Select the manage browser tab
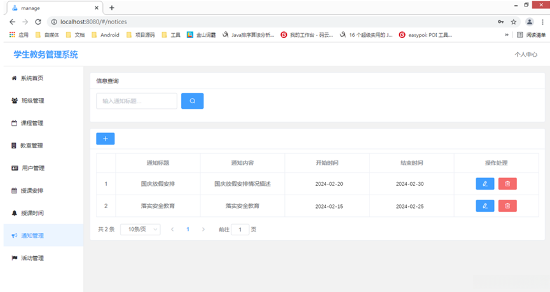550x292 pixels. (x=55, y=8)
